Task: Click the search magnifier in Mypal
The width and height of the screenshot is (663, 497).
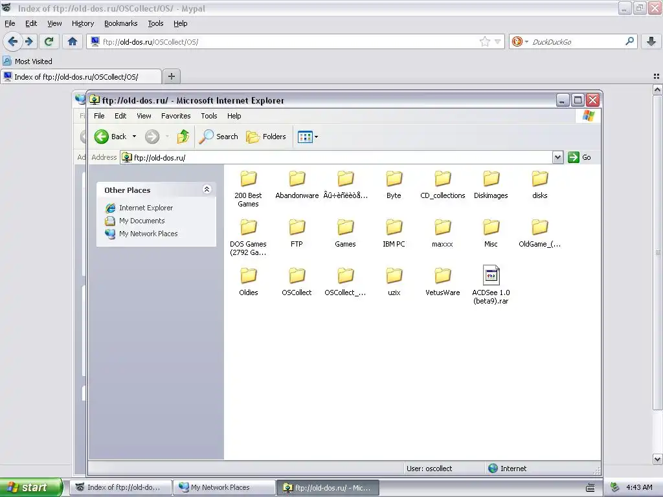Action: (x=629, y=41)
